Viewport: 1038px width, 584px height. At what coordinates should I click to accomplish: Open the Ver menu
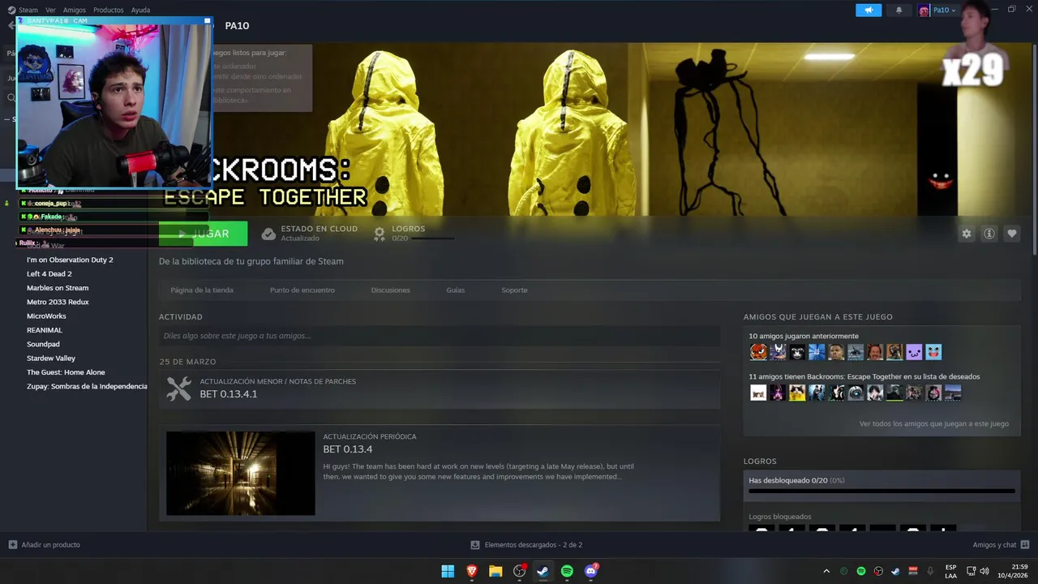(x=50, y=10)
